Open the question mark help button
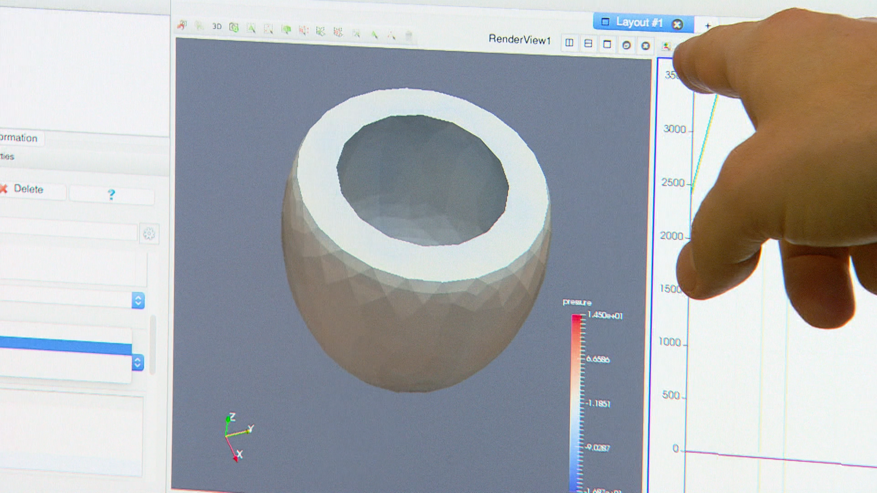The height and width of the screenshot is (493, 877). tap(111, 195)
